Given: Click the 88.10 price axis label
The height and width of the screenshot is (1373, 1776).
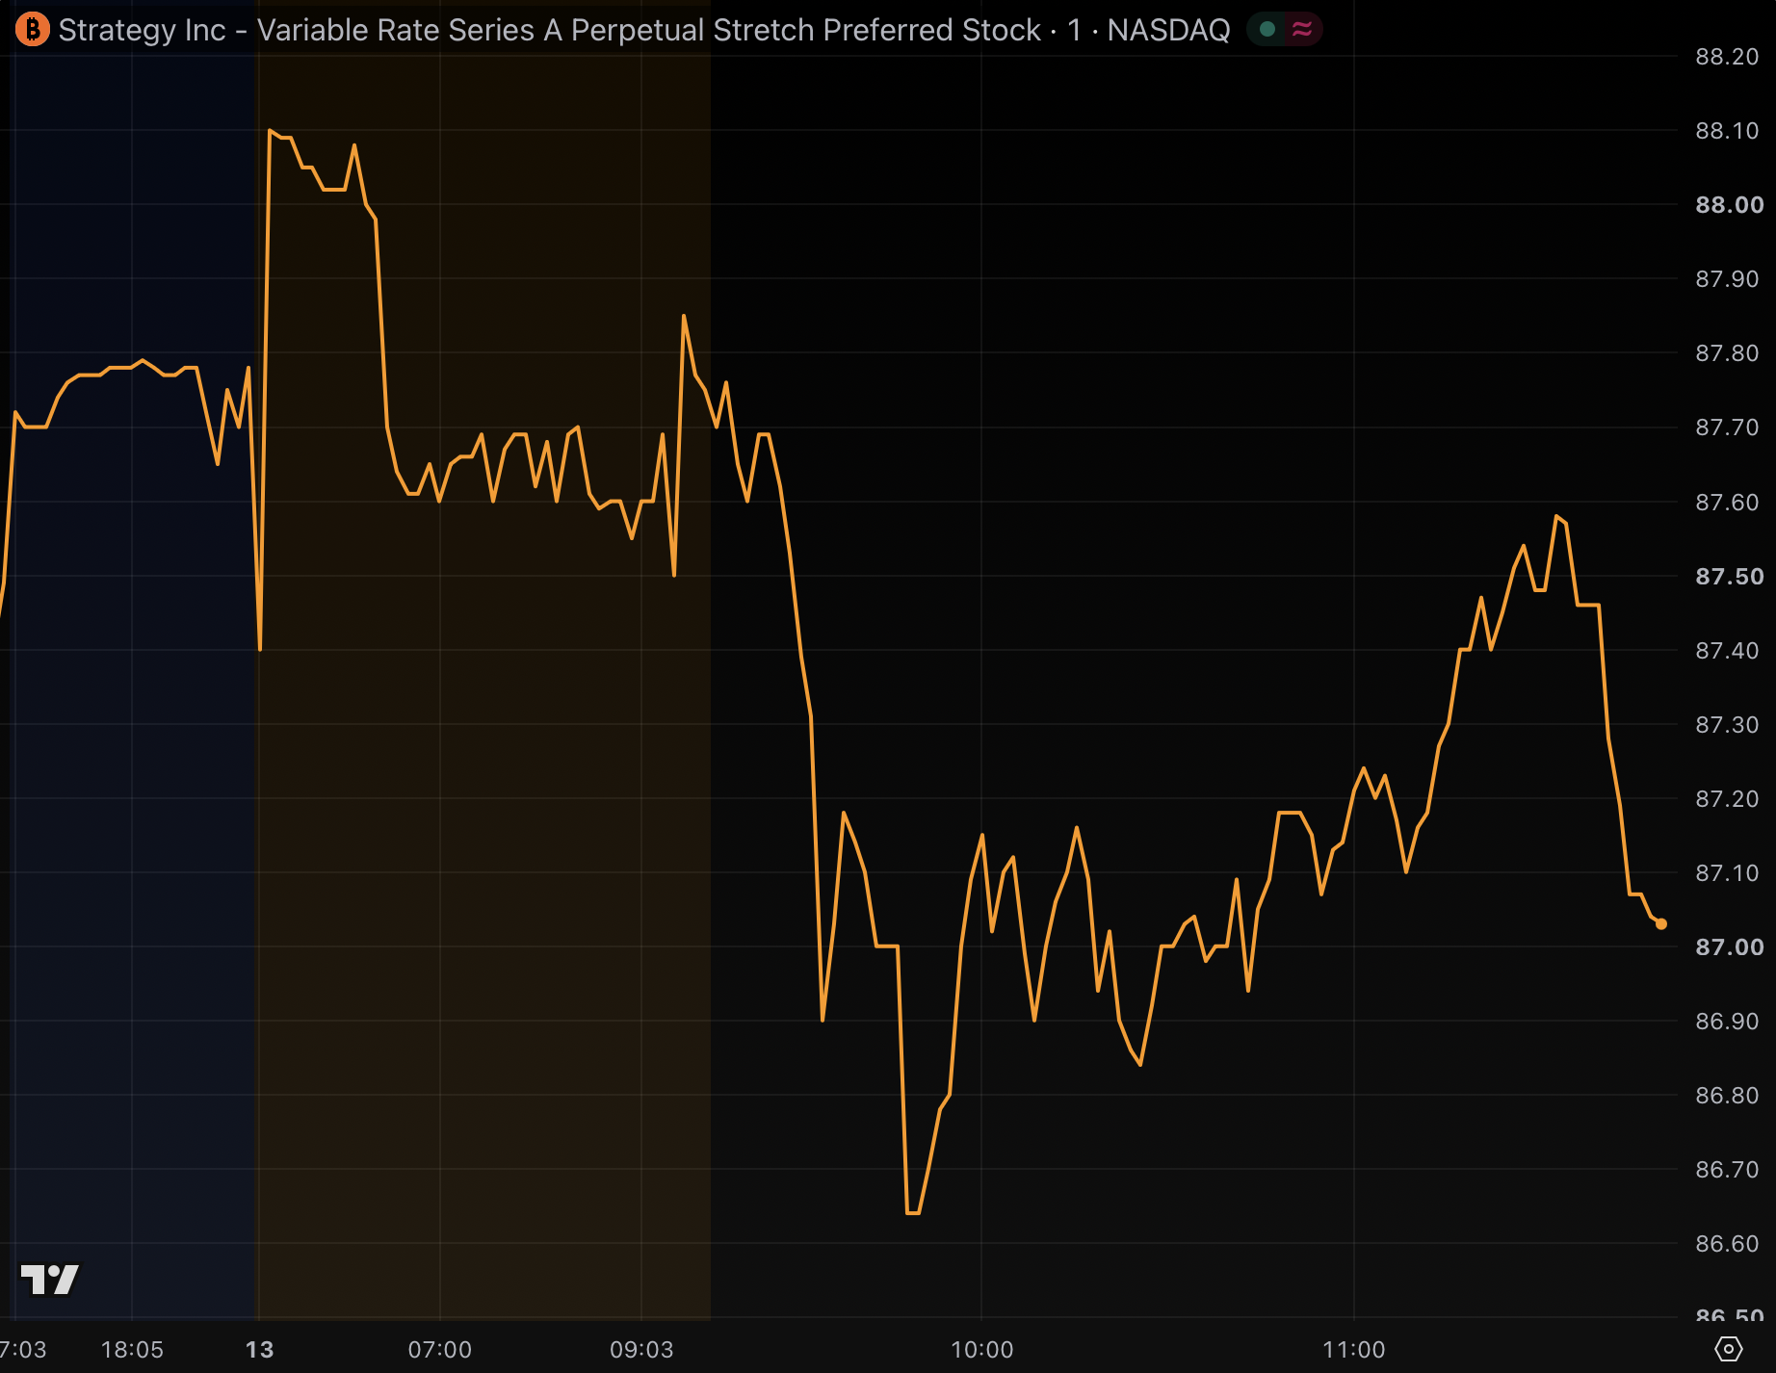Looking at the screenshot, I should click(x=1727, y=130).
